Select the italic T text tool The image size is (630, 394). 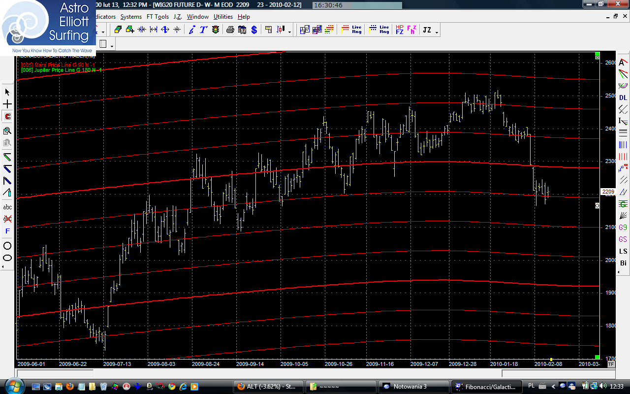203,30
